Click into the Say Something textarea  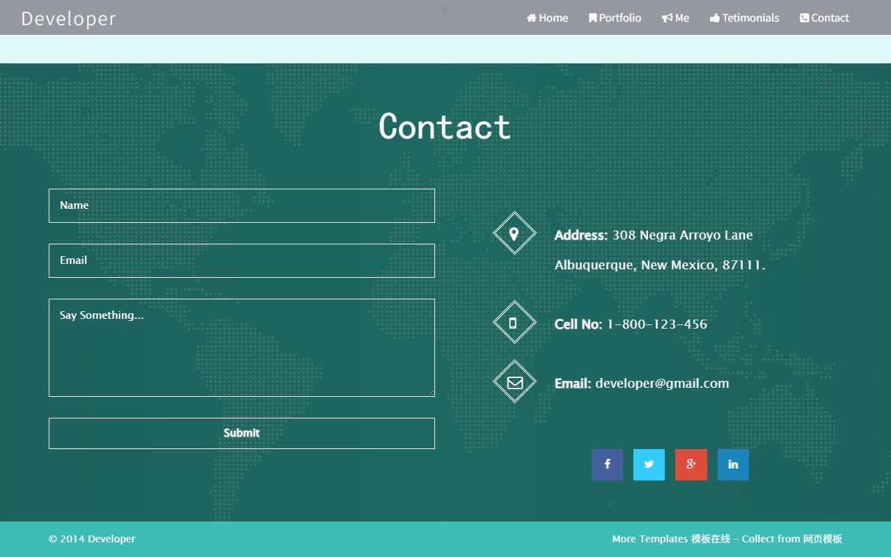click(x=242, y=347)
